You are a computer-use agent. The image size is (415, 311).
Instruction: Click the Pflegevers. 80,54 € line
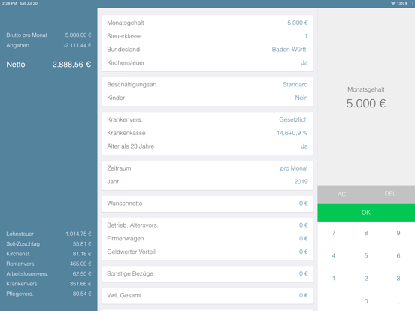point(49,294)
